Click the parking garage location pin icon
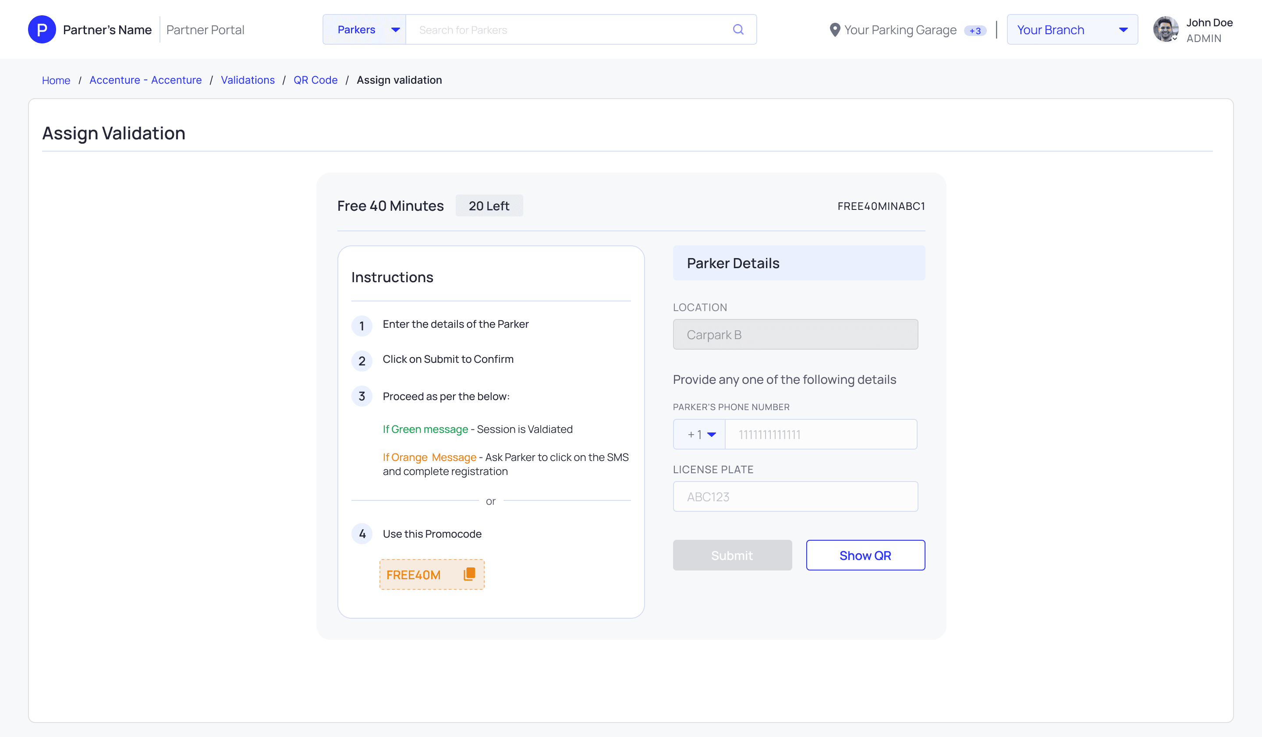 point(834,30)
